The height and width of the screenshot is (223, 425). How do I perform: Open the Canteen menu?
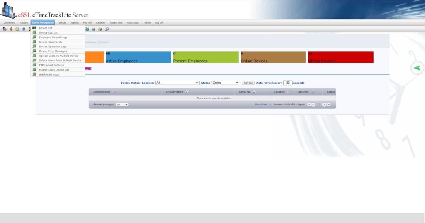coord(100,22)
